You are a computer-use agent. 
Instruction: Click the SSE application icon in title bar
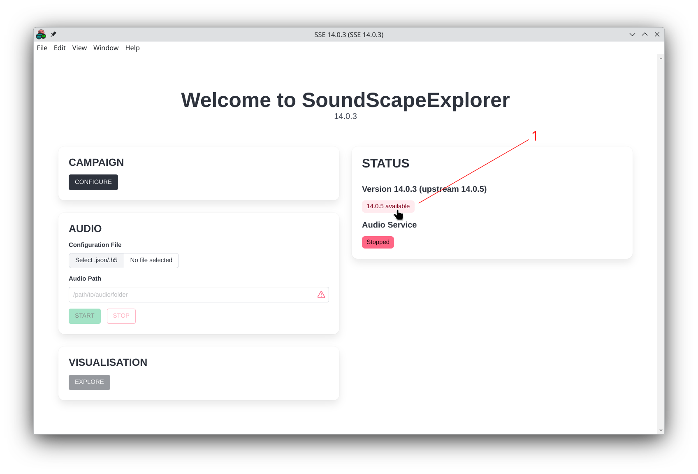(41, 35)
